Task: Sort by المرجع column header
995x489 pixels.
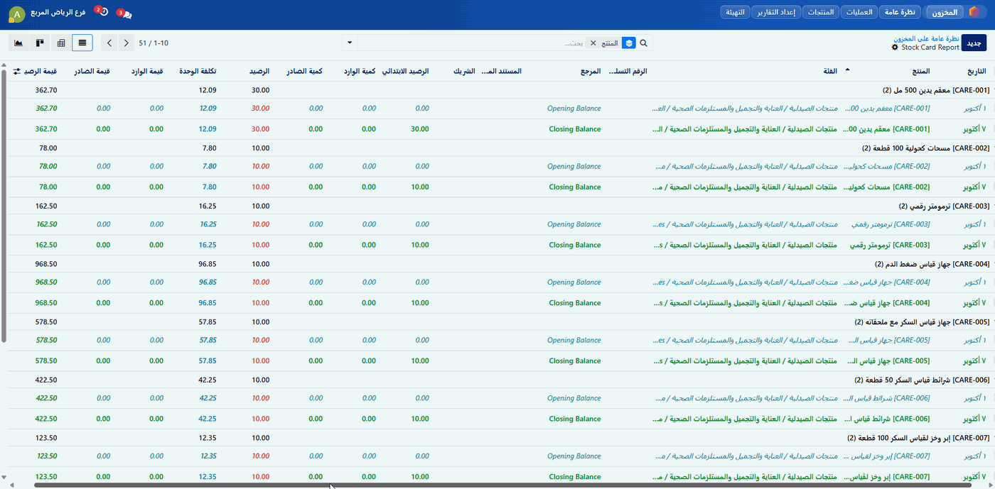Action: 590,71
